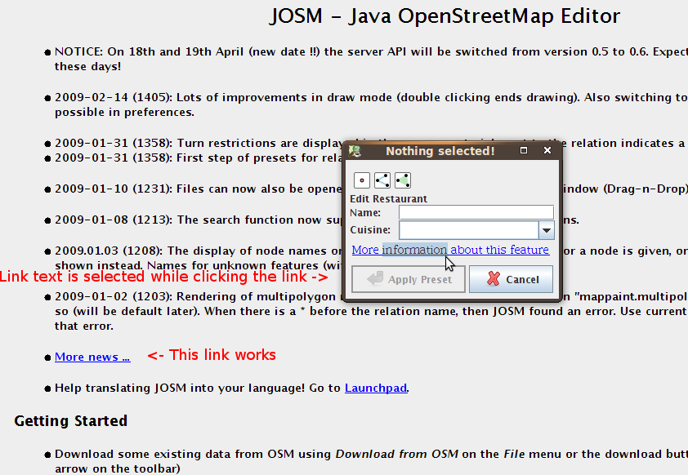Click the grey arrow icon on Apply Preset
This screenshot has height=475, width=688.
pos(375,278)
